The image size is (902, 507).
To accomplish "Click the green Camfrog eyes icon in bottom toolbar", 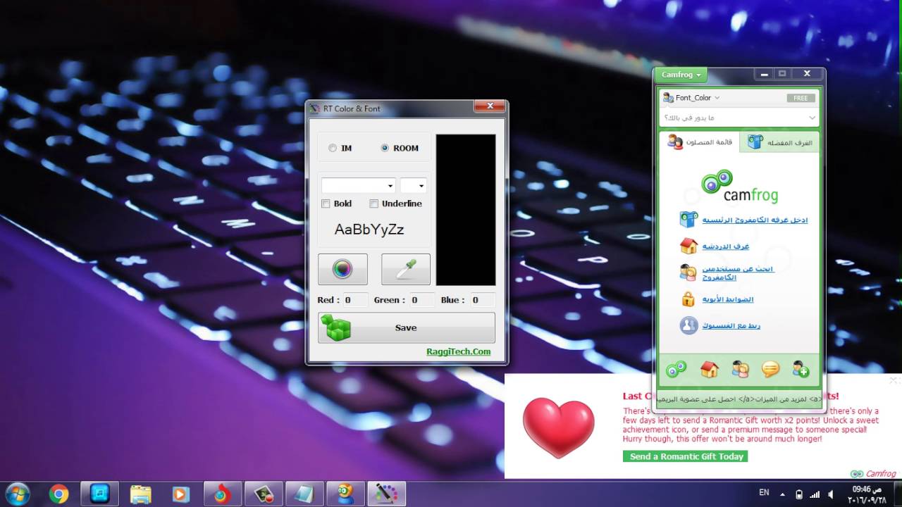I will click(x=676, y=369).
